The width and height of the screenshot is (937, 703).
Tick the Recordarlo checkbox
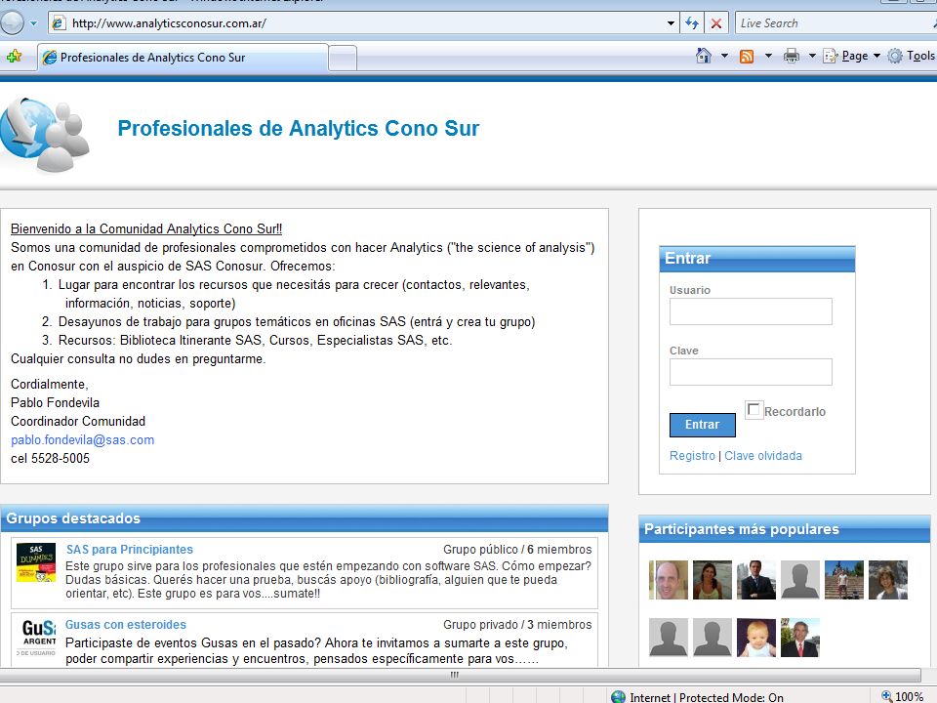coord(754,410)
